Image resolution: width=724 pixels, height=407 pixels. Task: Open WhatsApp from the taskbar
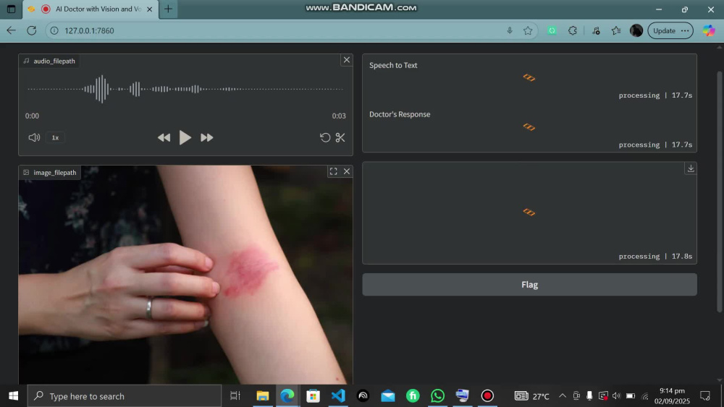(437, 396)
